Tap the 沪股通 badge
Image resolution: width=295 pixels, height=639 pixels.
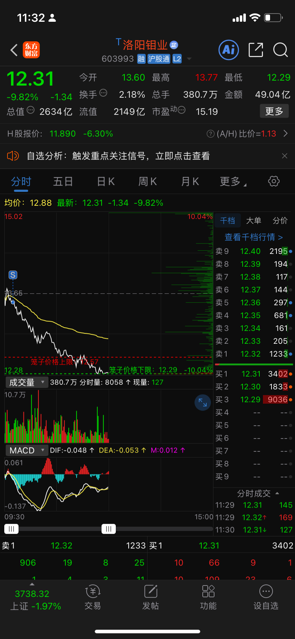(159, 59)
